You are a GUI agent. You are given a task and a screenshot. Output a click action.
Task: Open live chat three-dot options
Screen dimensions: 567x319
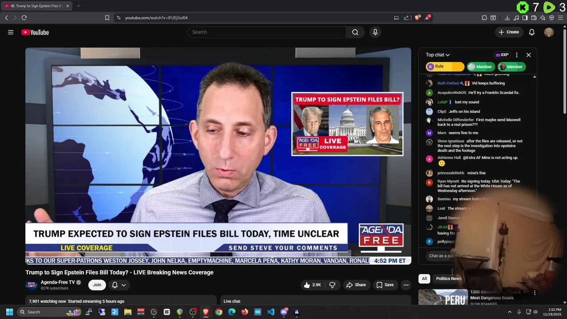coord(517,55)
